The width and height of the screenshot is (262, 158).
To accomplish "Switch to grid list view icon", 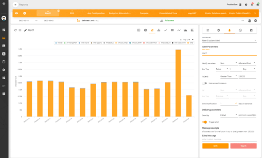I will (172, 30).
